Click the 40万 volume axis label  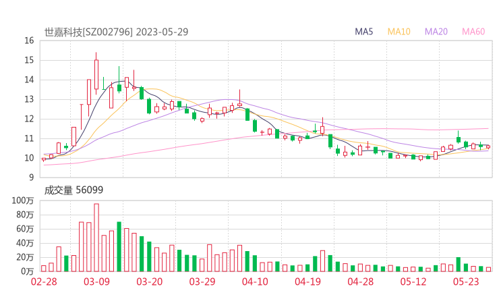point(25,244)
